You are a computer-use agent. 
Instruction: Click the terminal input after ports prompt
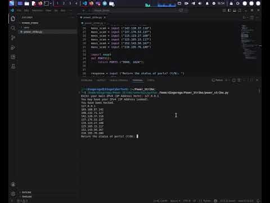[x=137, y=136]
